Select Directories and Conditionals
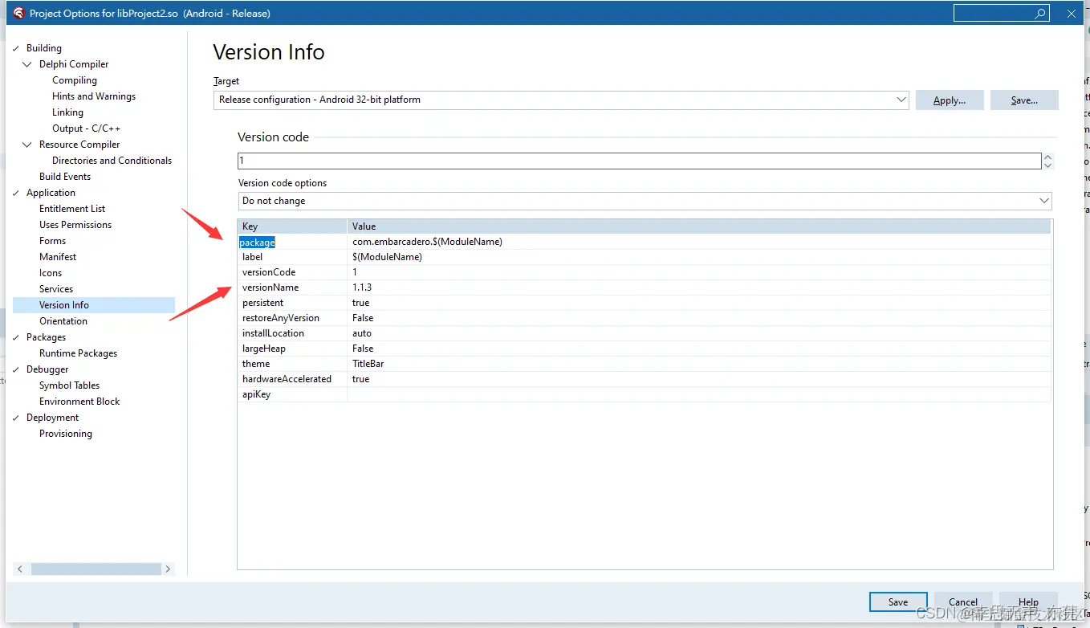Viewport: 1090px width, 628px height. [x=112, y=161]
